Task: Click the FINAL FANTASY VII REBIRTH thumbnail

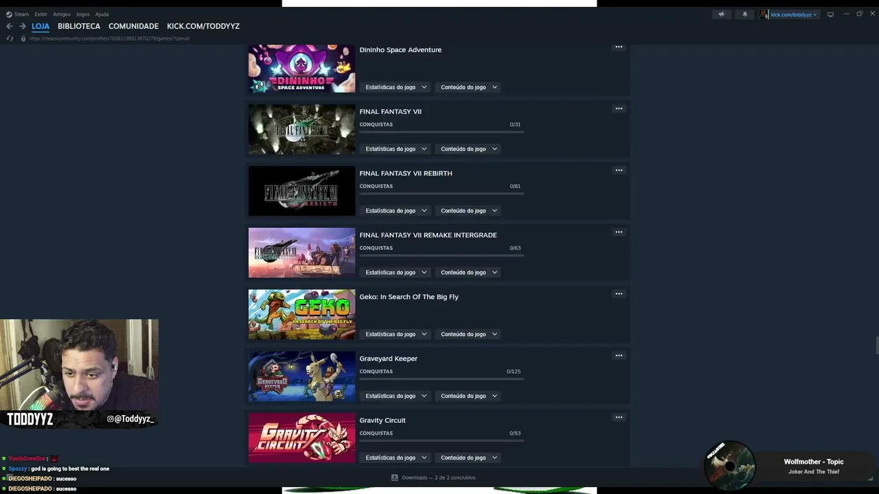Action: point(301,191)
